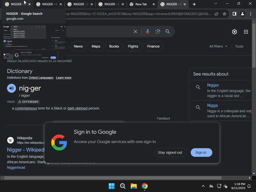Bookmark this page with the star icon
Viewport: 256px width, 192px height.
[224, 14]
